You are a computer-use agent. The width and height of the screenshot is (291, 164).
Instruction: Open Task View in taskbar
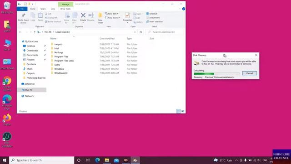click(88, 160)
